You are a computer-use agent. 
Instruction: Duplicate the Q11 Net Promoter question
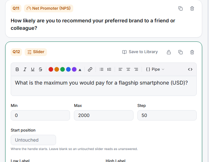(x=180, y=8)
